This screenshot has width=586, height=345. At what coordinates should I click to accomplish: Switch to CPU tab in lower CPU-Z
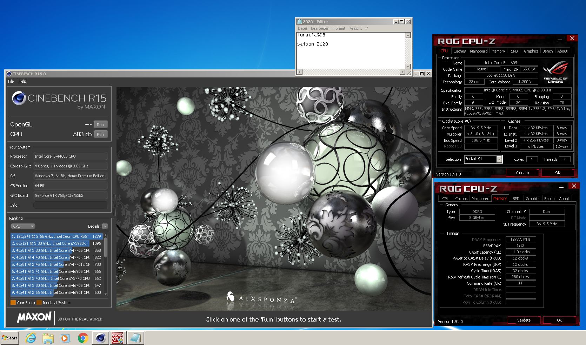(446, 199)
